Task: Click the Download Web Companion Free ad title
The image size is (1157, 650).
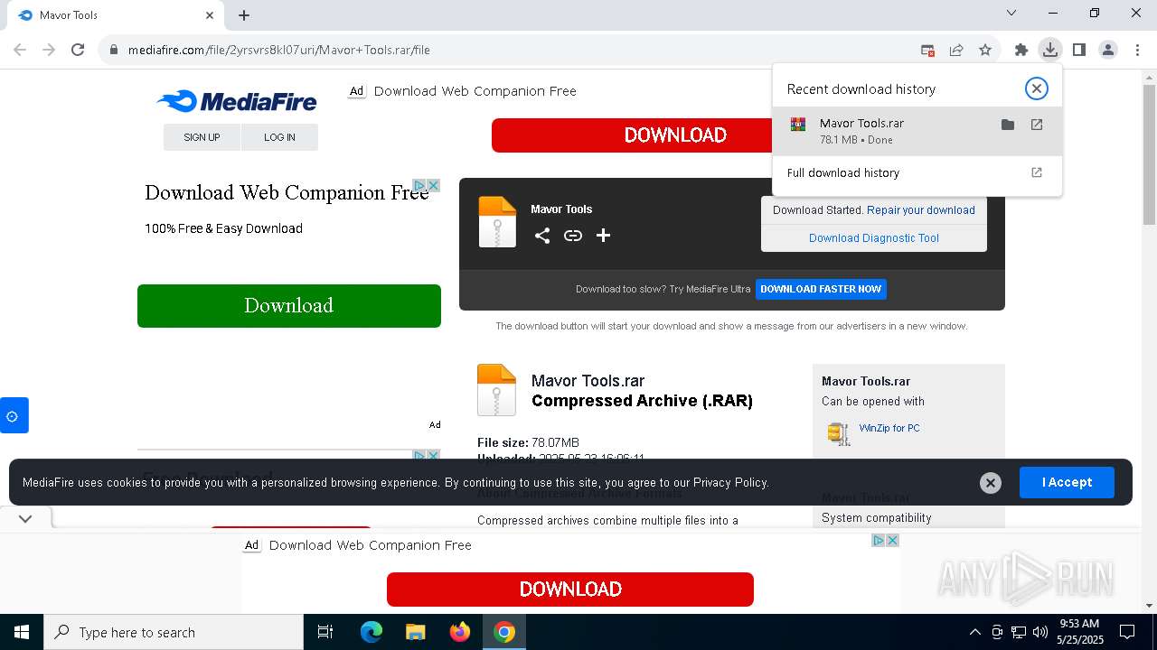Action: (287, 192)
